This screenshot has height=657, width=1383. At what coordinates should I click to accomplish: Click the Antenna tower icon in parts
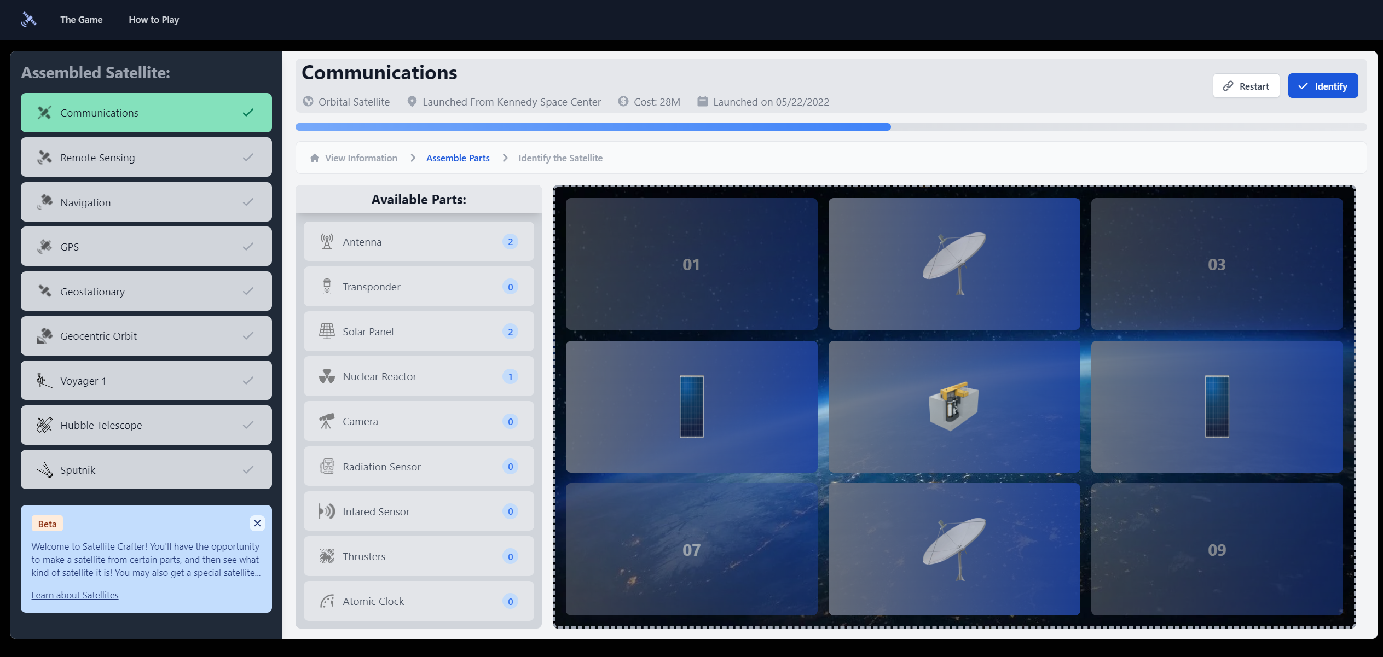pyautogui.click(x=327, y=242)
